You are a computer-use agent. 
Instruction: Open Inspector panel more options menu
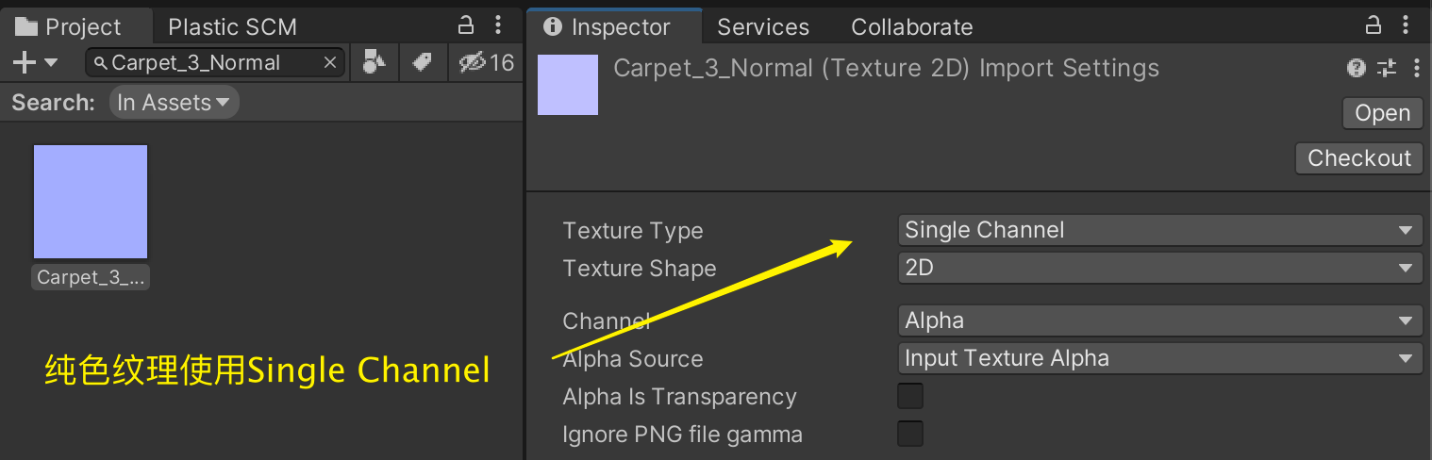[1407, 25]
